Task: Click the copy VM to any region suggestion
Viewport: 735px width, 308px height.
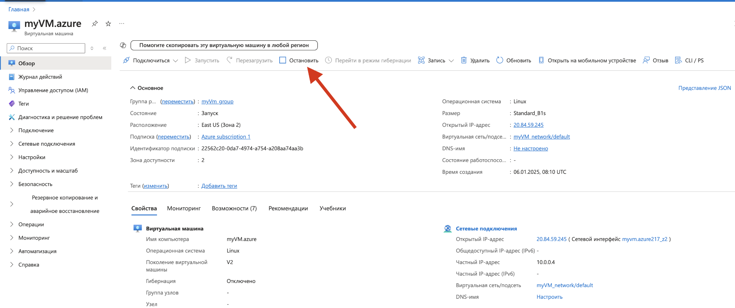Action: click(224, 45)
